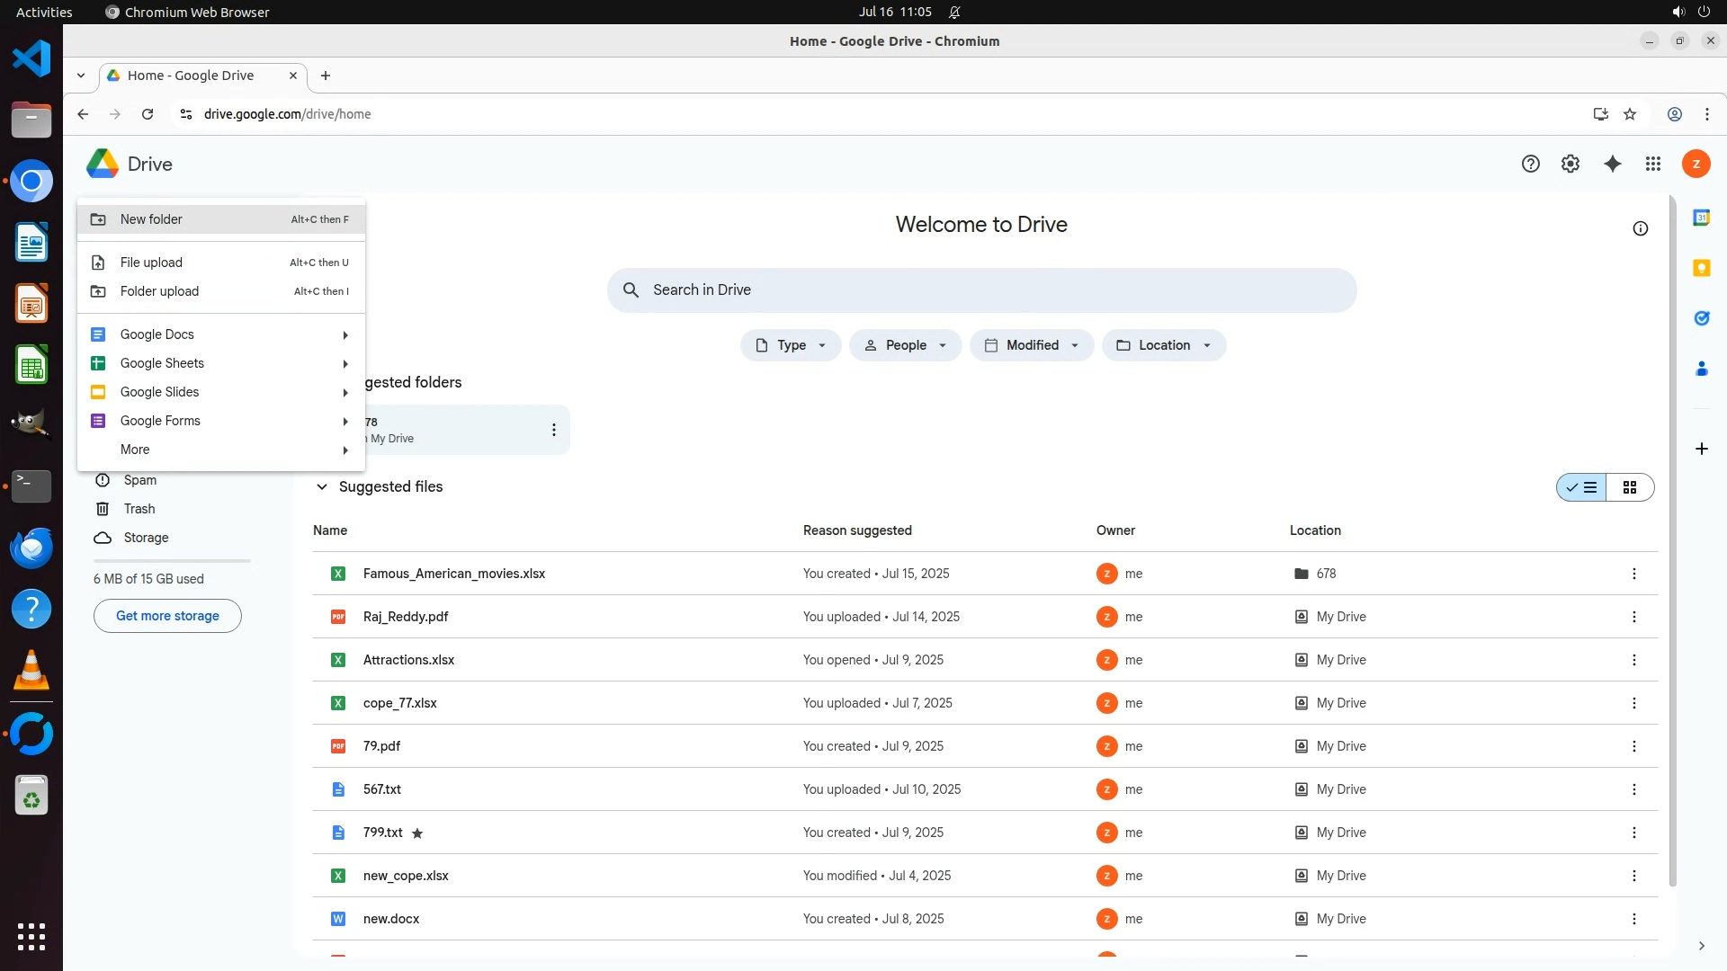The width and height of the screenshot is (1727, 971).
Task: Bookmark this tab with star icon
Action: [1629, 114]
